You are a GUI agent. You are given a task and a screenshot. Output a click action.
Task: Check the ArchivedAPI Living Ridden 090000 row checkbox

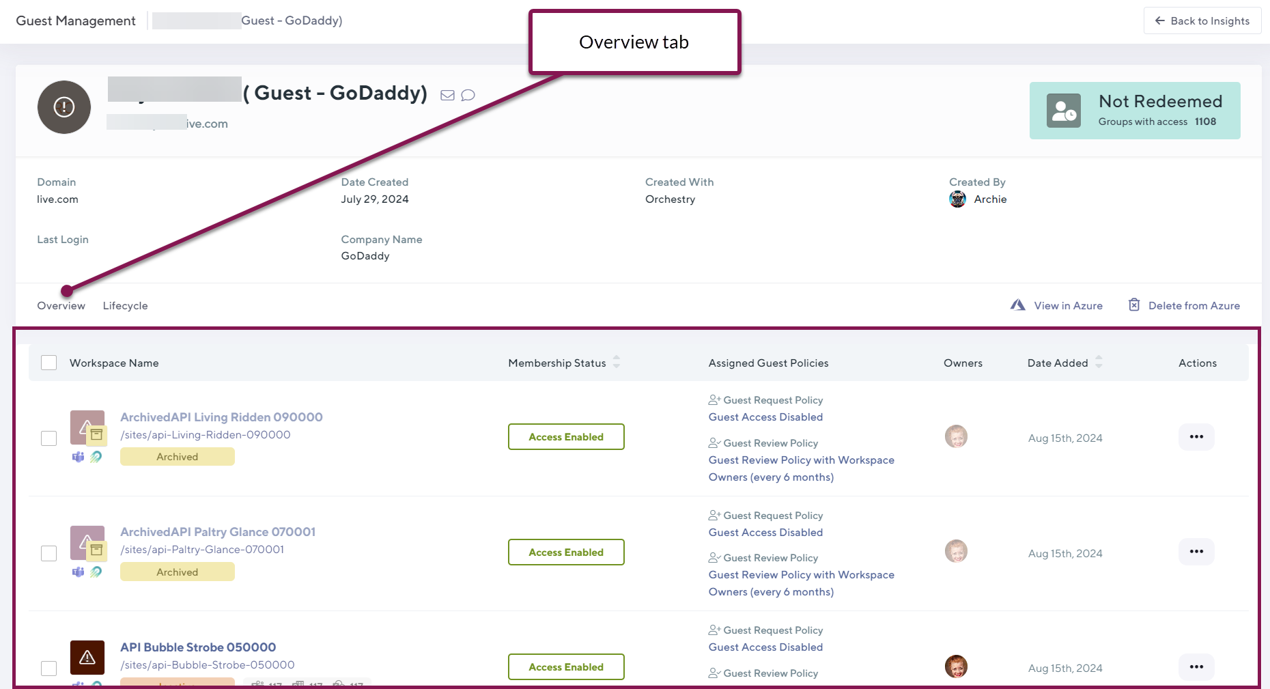click(x=49, y=438)
